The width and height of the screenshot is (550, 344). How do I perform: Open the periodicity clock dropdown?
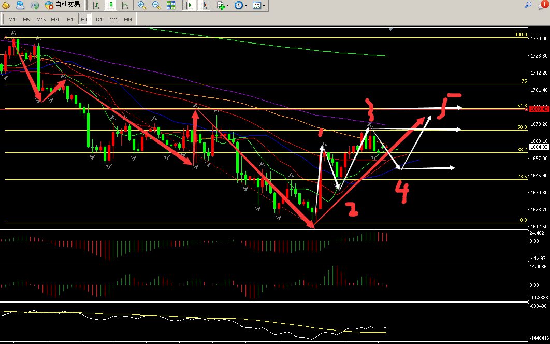click(240, 6)
